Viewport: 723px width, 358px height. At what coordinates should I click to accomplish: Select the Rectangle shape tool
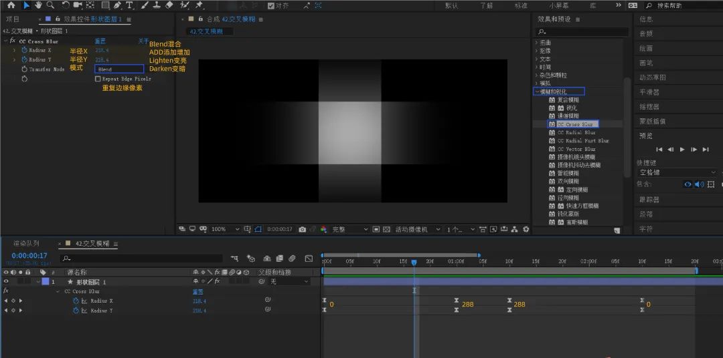click(106, 5)
